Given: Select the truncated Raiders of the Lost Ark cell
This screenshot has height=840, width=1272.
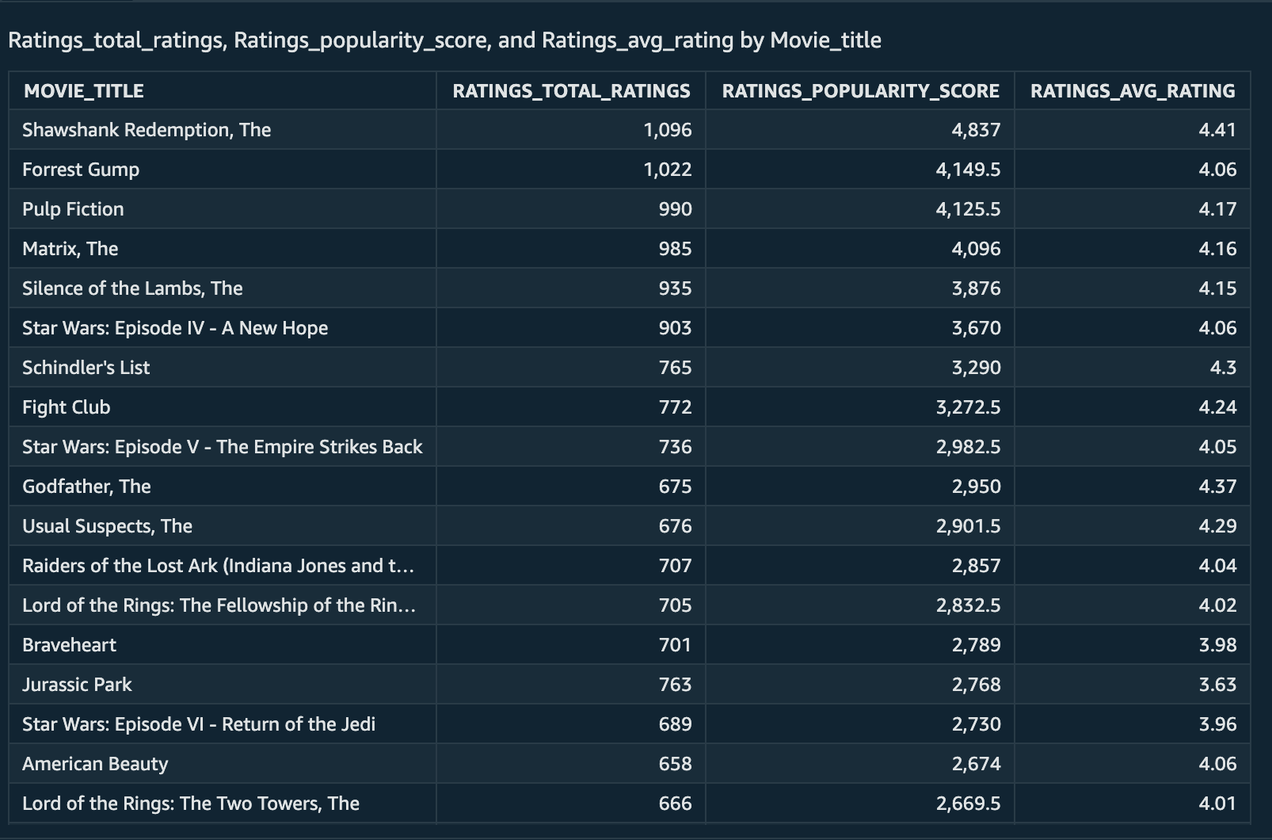Looking at the screenshot, I should click(x=218, y=566).
